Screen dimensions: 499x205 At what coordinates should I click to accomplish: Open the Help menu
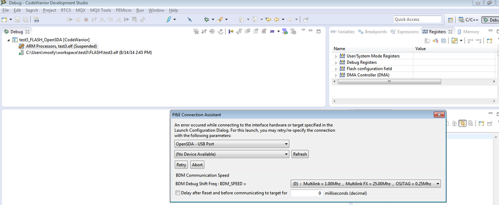tap(173, 10)
